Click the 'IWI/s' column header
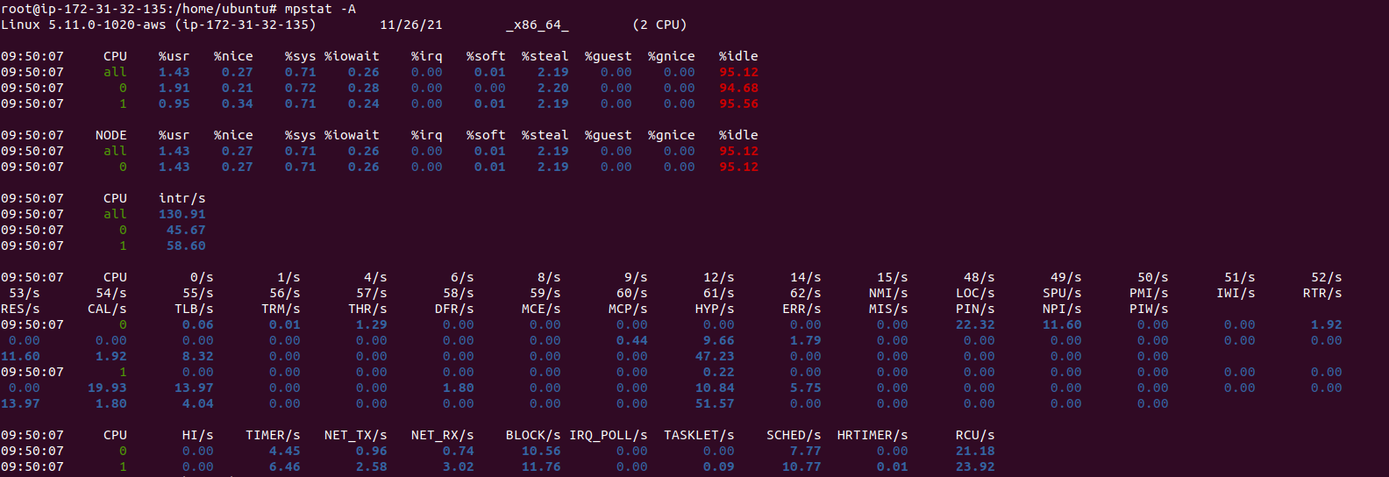The height and width of the screenshot is (477, 1389). (1236, 293)
